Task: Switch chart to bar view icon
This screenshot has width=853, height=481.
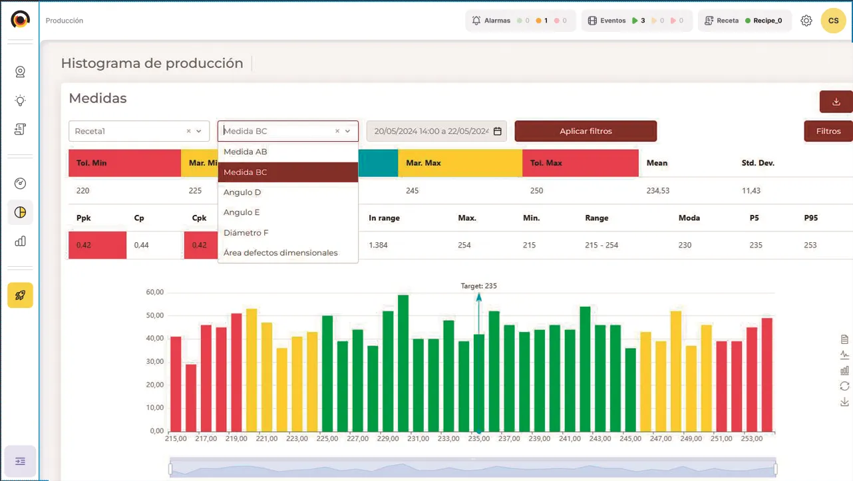Action: (845, 371)
